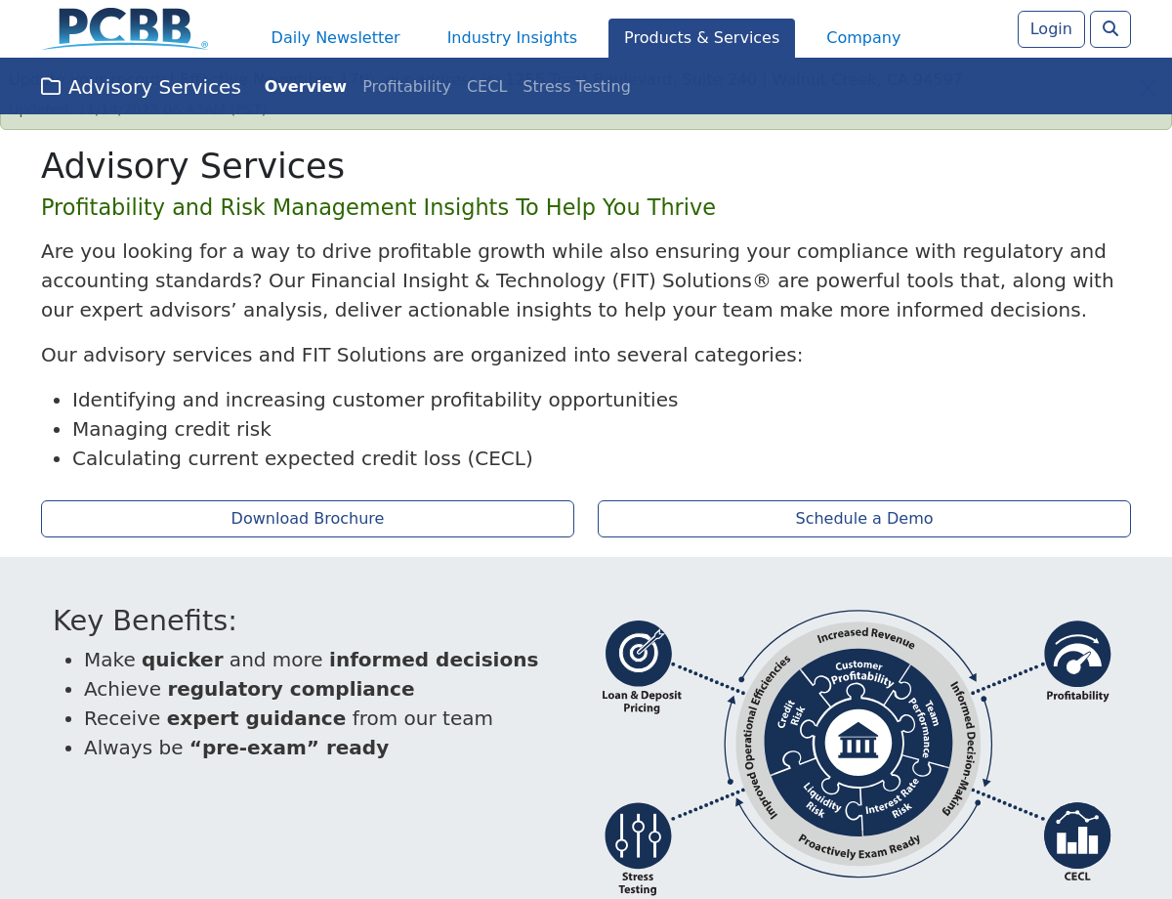Expand the Company menu

coord(863,38)
